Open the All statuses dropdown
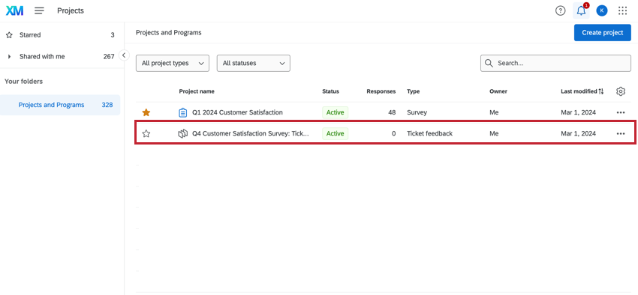This screenshot has height=295, width=638. tap(254, 64)
